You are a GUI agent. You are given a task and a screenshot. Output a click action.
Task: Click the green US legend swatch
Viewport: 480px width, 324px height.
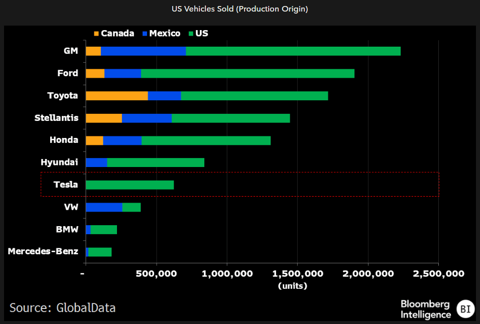(191, 34)
